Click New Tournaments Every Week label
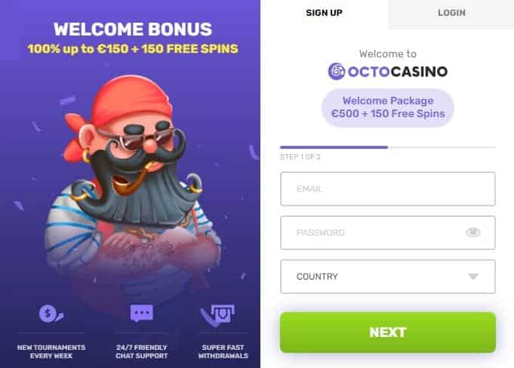514x368 pixels. 51,351
